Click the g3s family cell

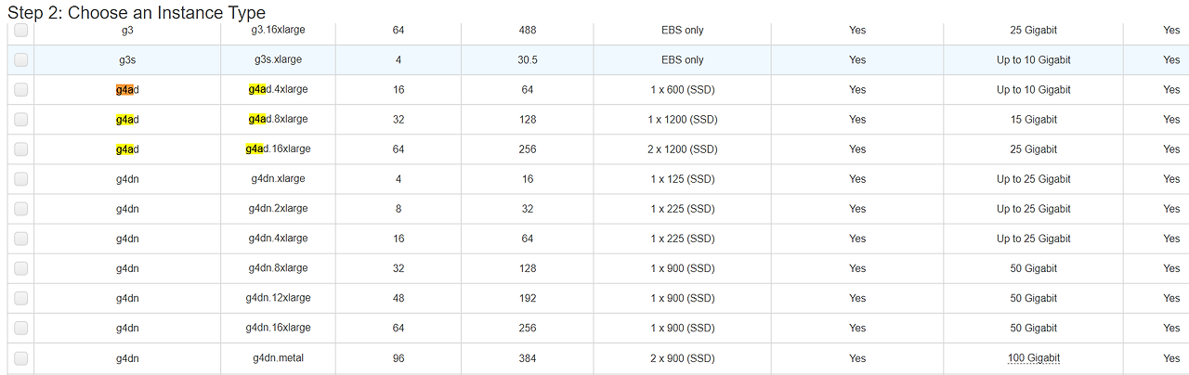pos(127,59)
